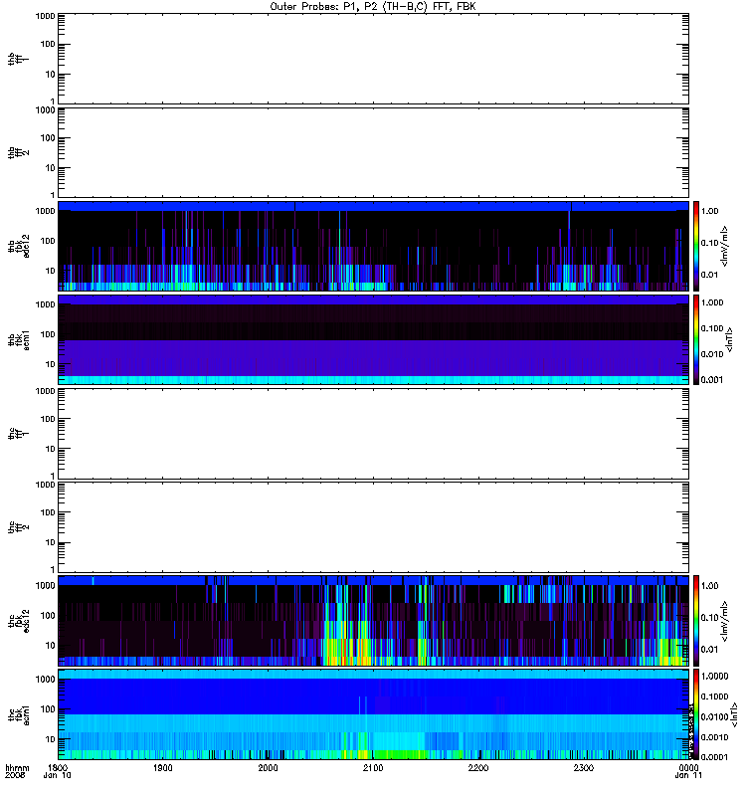Click the 0.001 value on thb scm1 colorbar
The image size is (746, 796).
712,379
